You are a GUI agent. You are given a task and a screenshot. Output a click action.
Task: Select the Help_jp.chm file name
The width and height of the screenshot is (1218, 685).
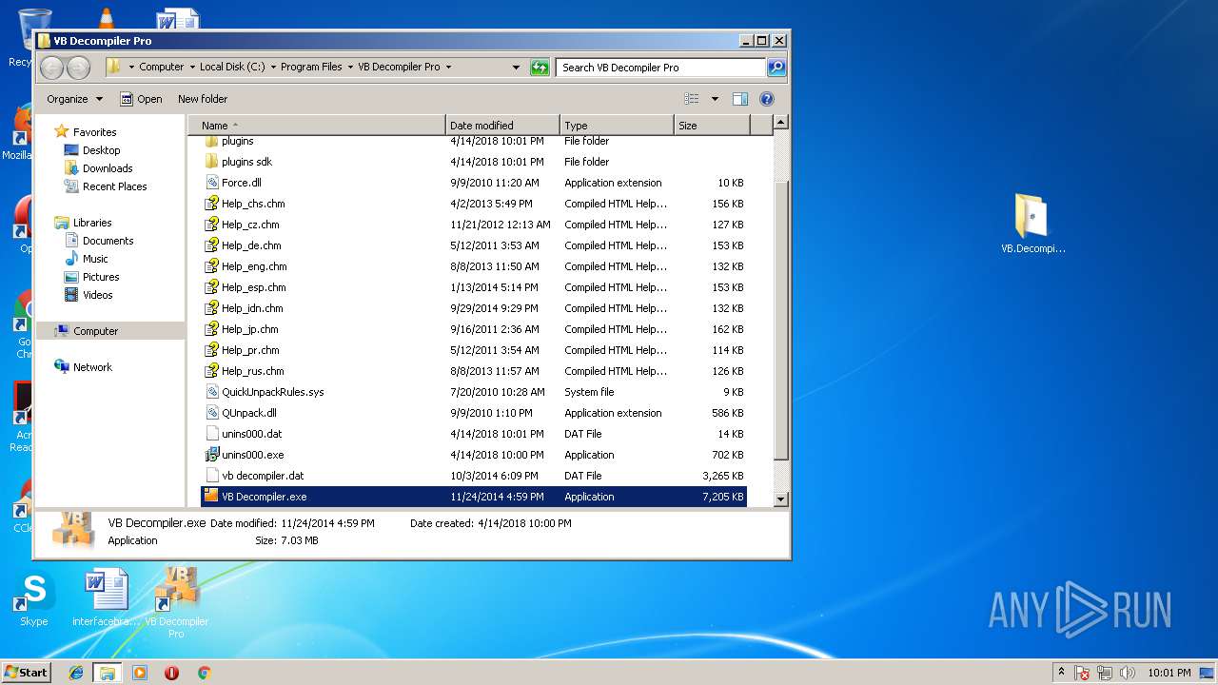[x=250, y=329]
